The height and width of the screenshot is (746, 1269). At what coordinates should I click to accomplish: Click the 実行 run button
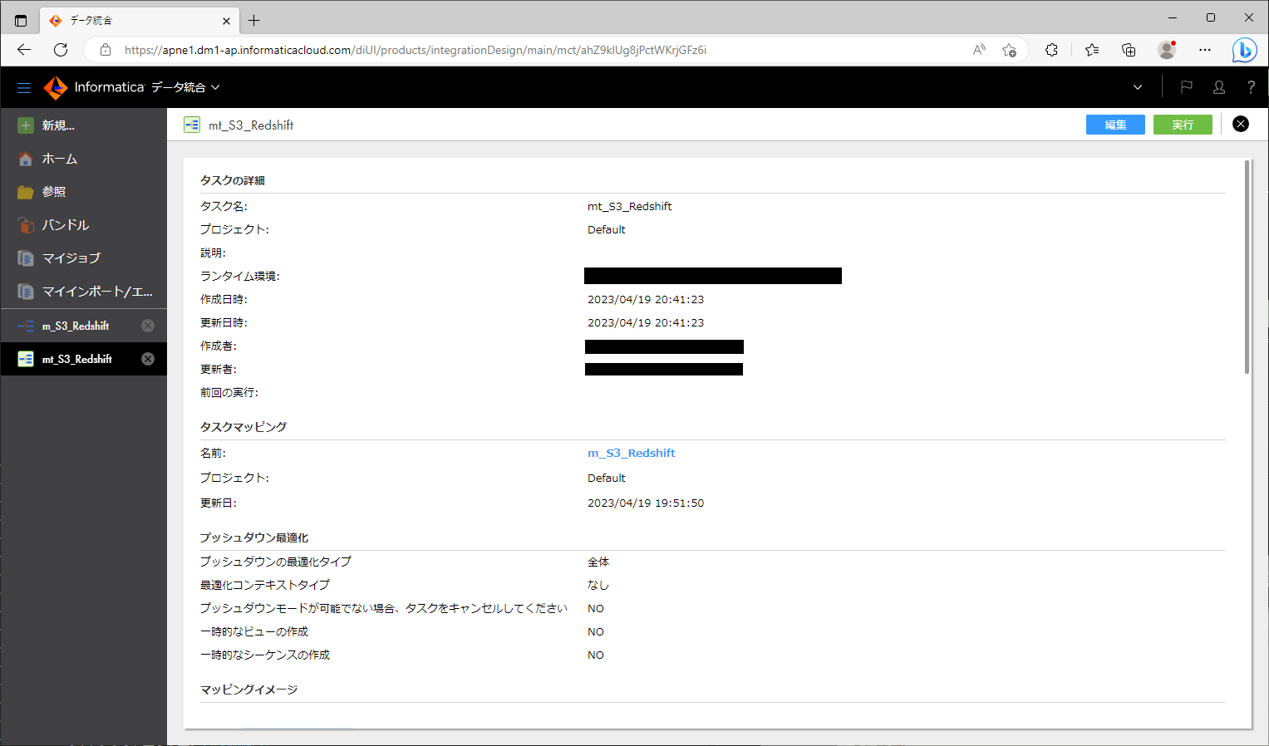1182,124
